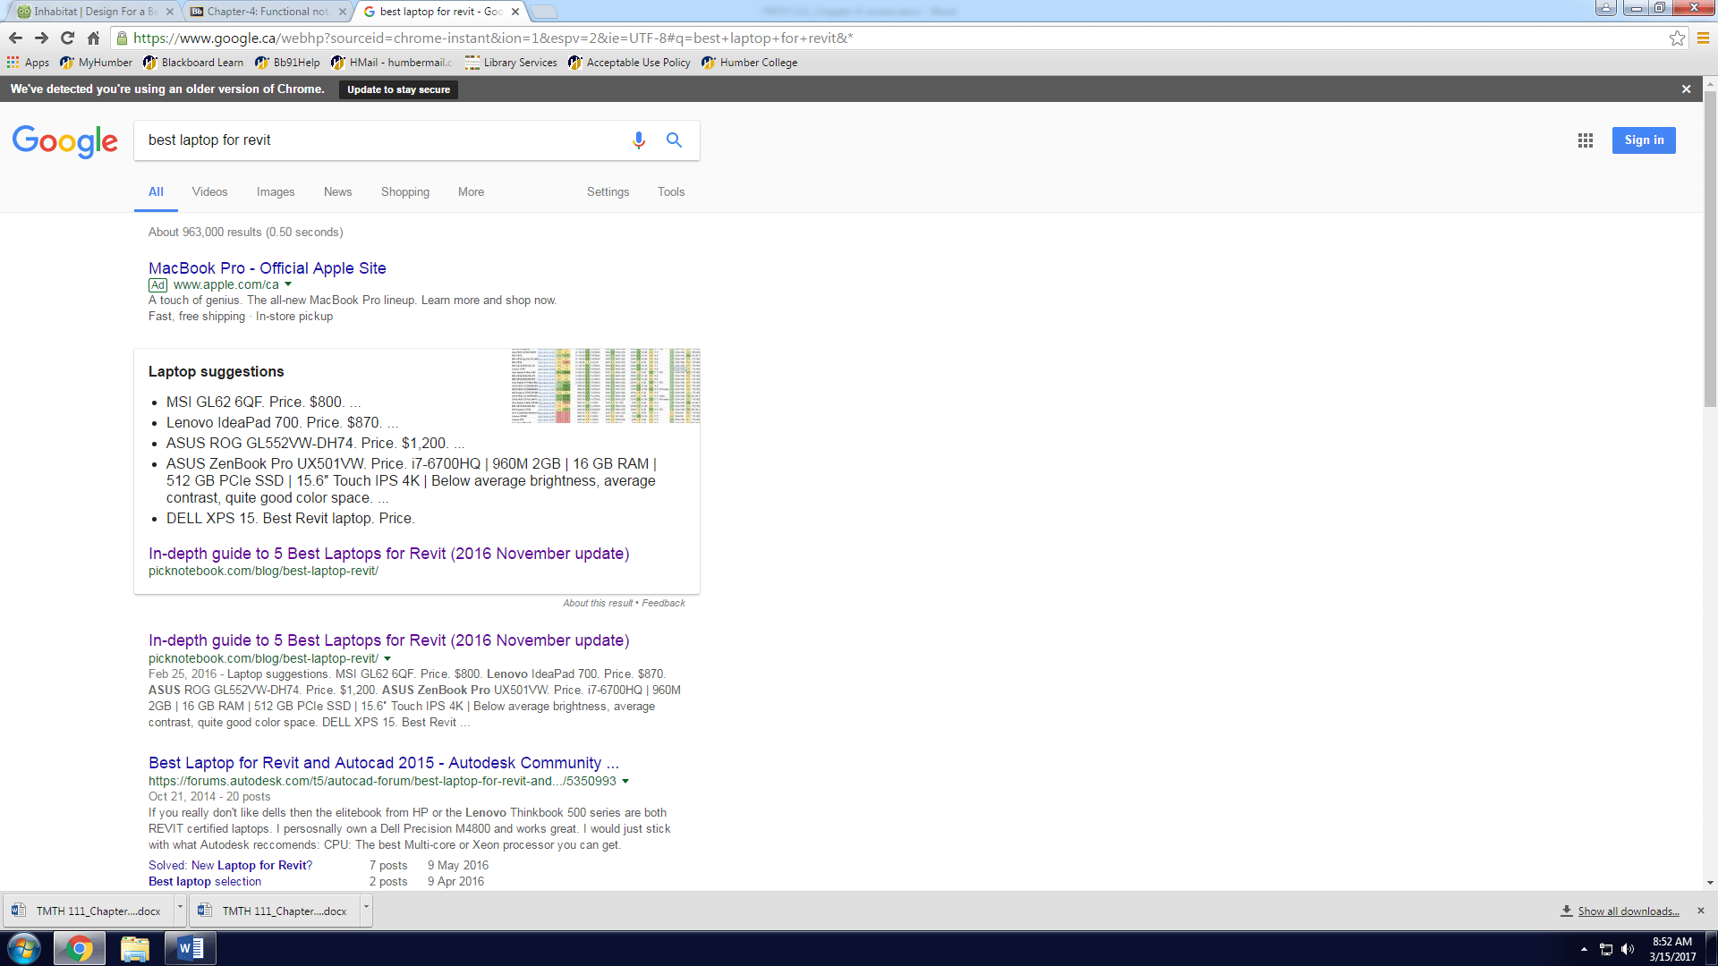Viewport: 1718px width, 966px height.
Task: Open the Google apps grid
Action: click(1585, 140)
